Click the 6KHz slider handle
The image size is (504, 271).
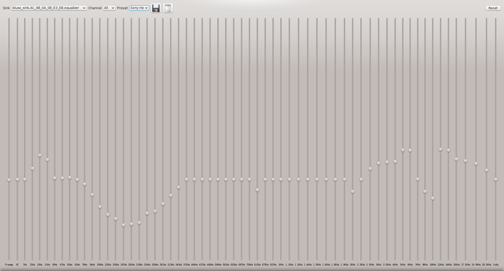coord(410,150)
